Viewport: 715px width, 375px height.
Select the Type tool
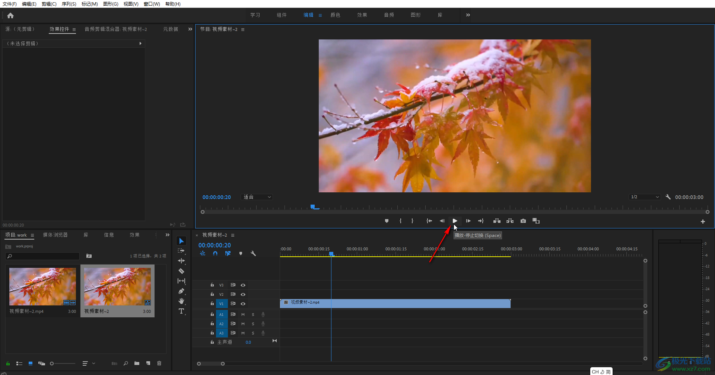181,311
